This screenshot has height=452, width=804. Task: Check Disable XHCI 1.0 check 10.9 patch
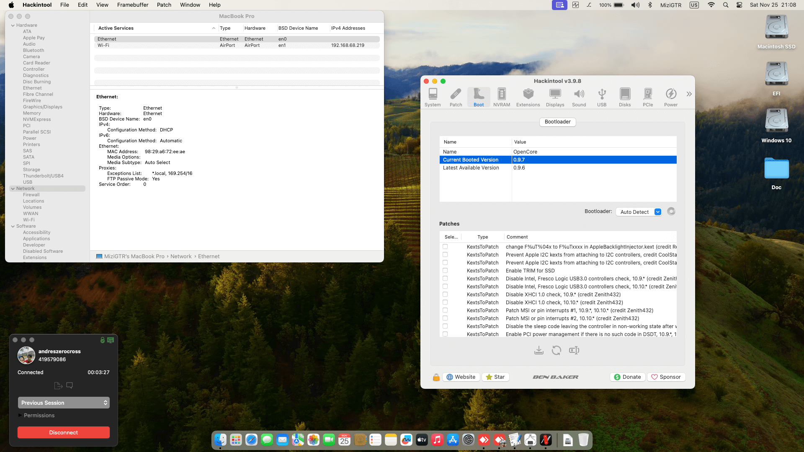[x=445, y=295]
